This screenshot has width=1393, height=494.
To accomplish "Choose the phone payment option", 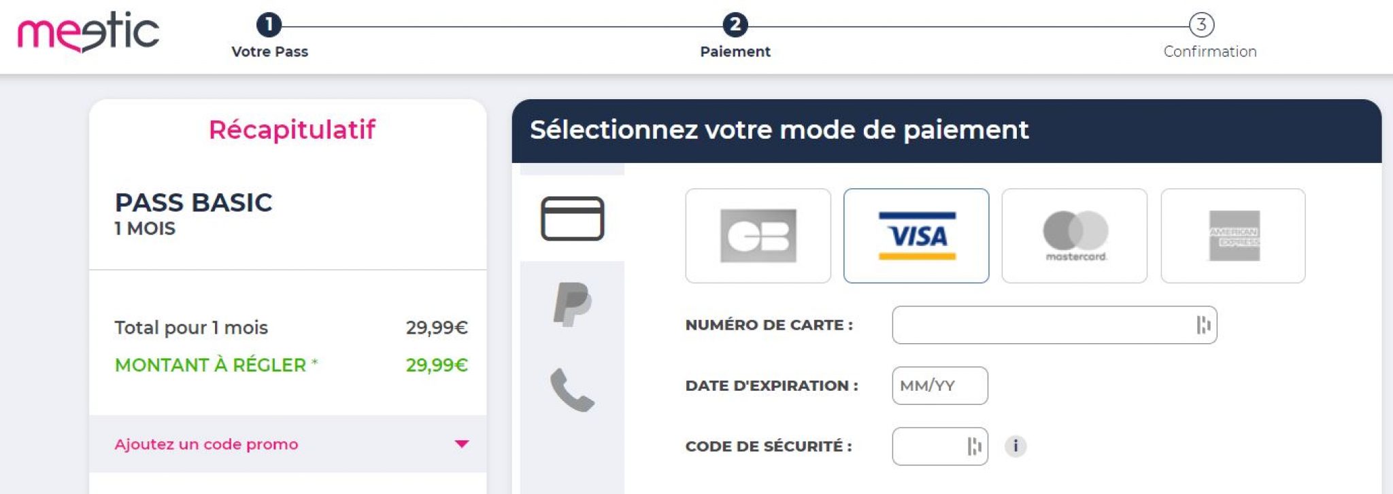I will [572, 390].
